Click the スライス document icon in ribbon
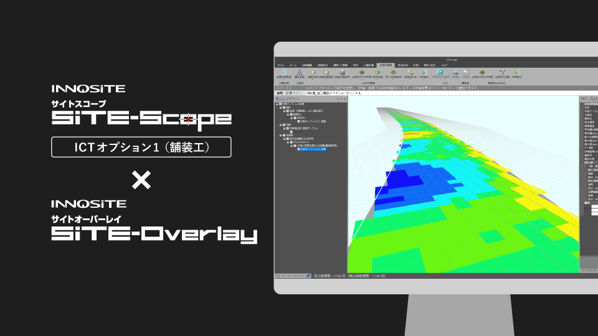 coord(465,73)
